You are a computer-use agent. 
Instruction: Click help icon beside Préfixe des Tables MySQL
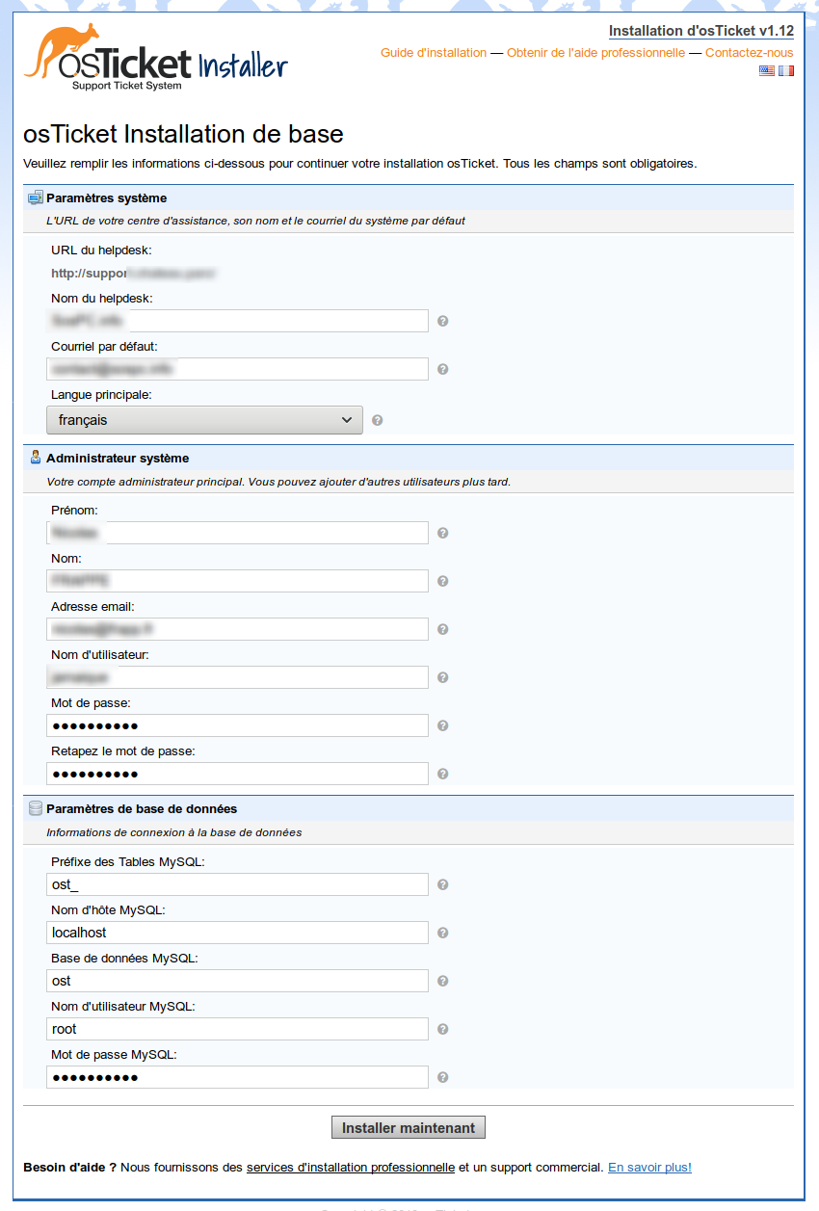(443, 884)
